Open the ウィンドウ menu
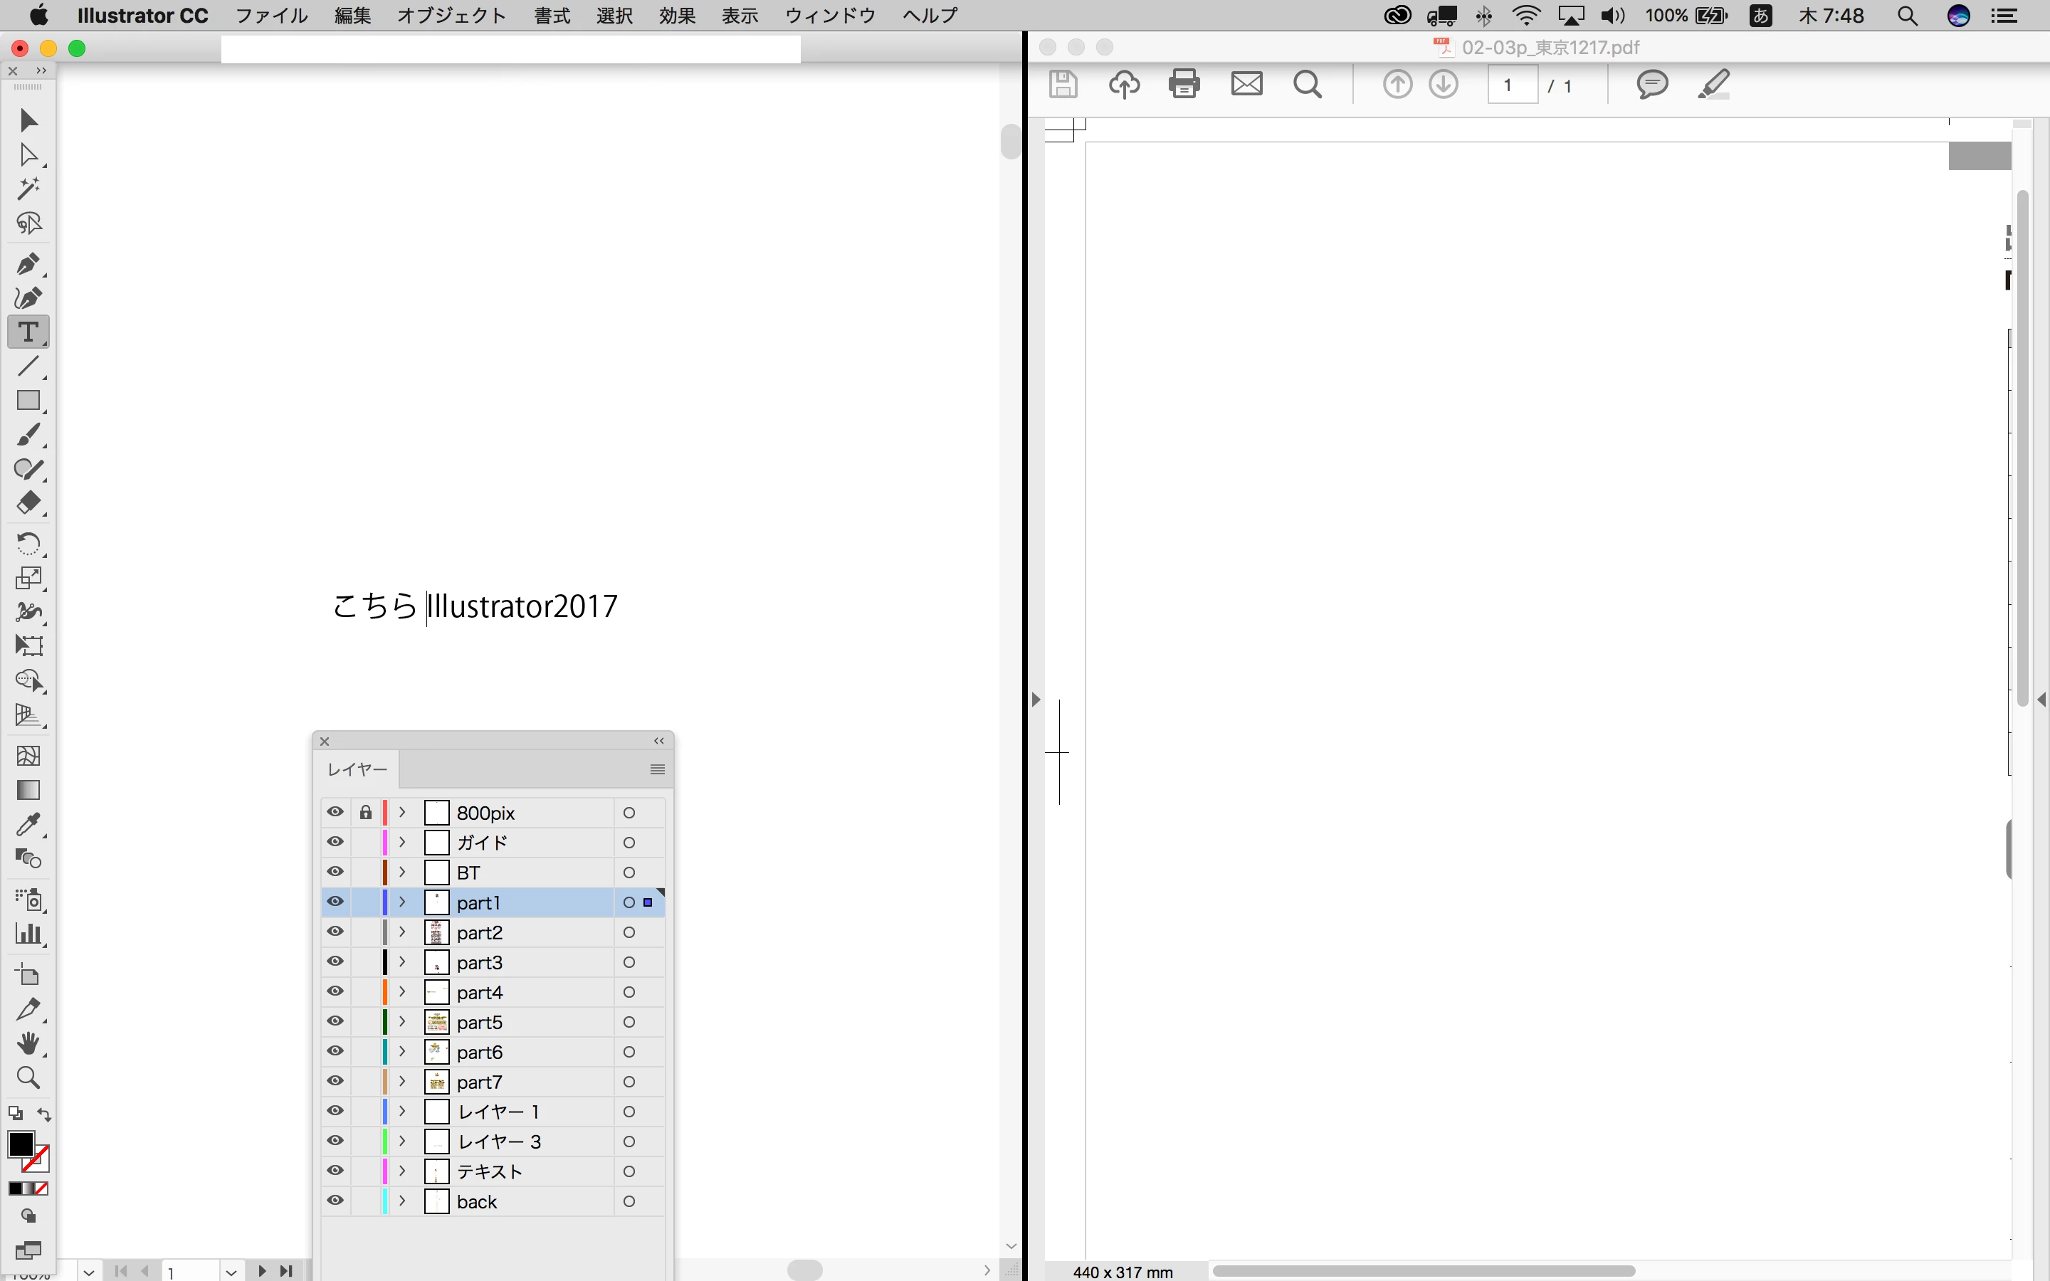This screenshot has width=2050, height=1281. point(829,15)
